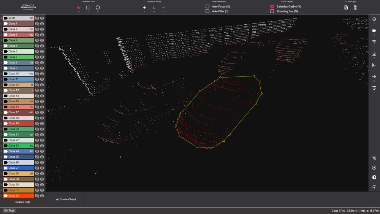Select the freeform lasso selection tool
Image resolution: width=380 pixels, height=214 pixels.
point(79,7)
